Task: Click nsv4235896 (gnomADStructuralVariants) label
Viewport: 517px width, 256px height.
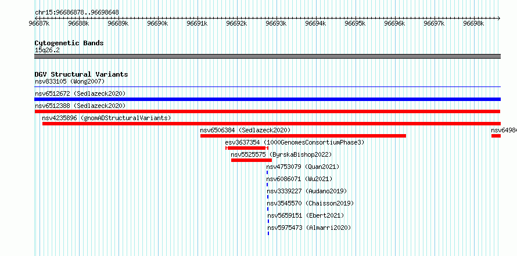Action: (106, 118)
